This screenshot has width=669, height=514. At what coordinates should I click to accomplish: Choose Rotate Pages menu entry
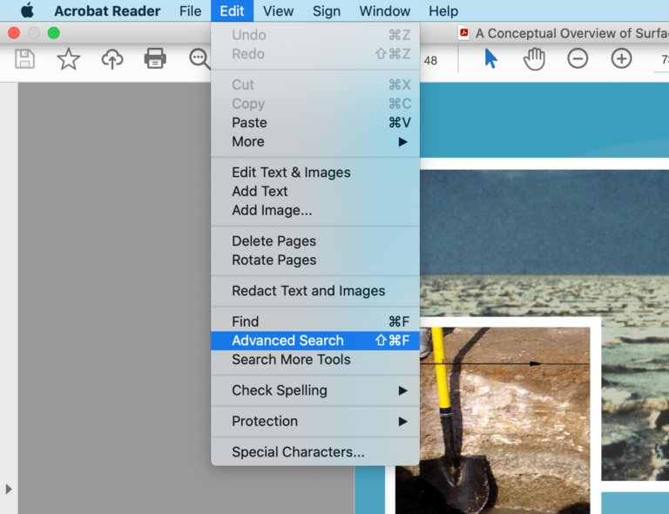(x=274, y=260)
